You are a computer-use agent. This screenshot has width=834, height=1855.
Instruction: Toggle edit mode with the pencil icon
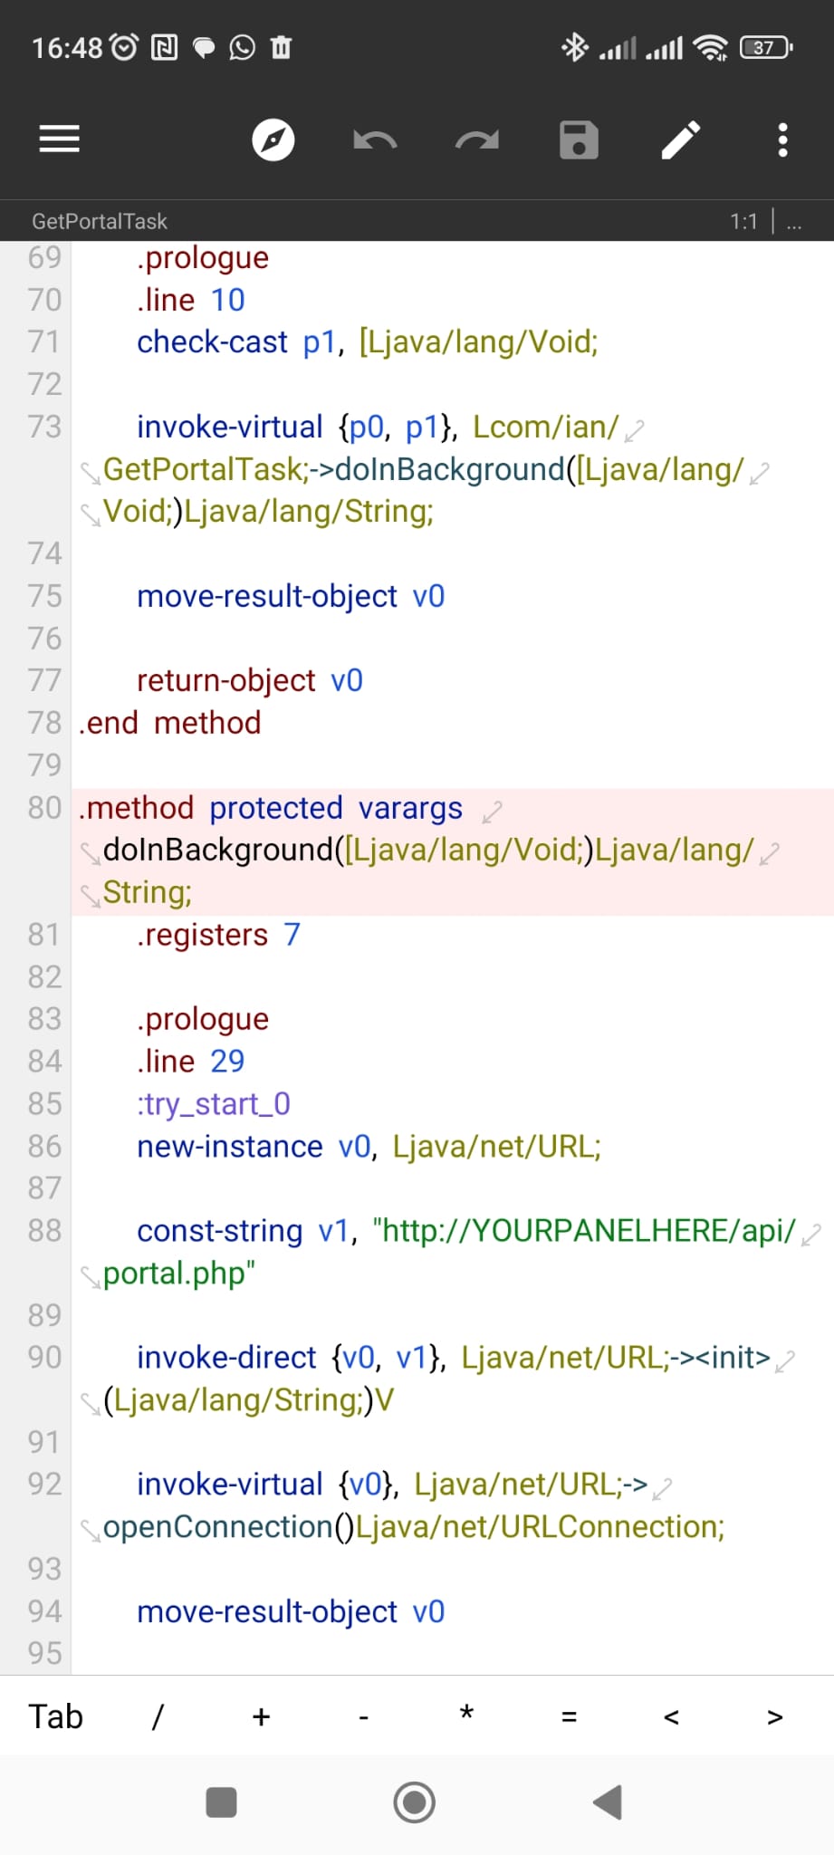tap(681, 139)
